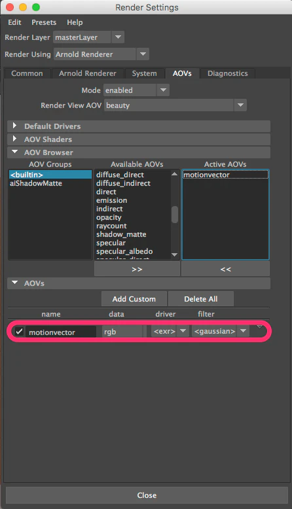Click the rgb data type field
Viewport: 292px width, 509px height.
pos(122,332)
